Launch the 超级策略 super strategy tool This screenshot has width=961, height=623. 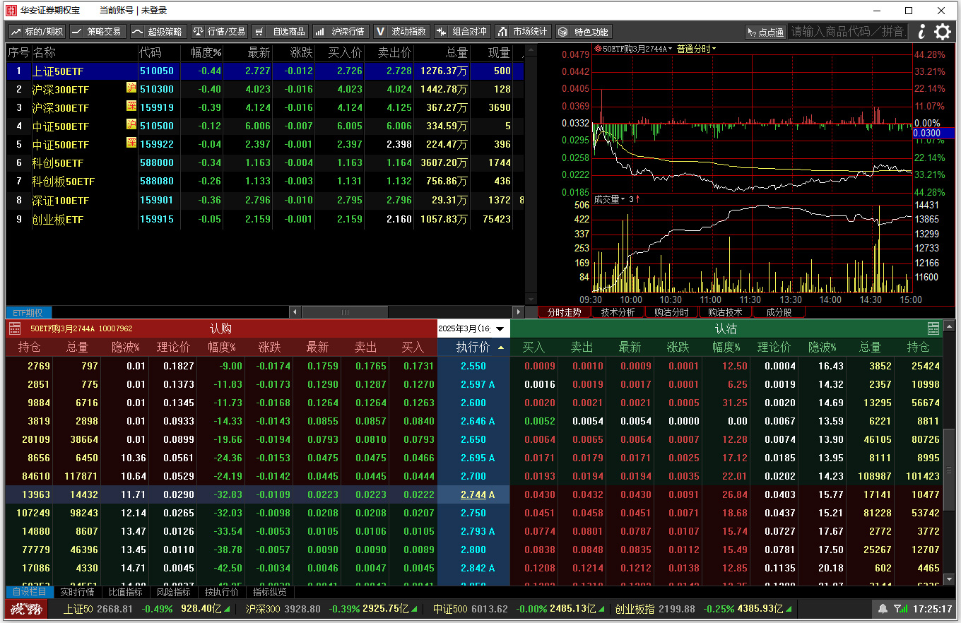(x=158, y=32)
